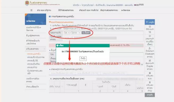This screenshot has height=102, width=174.
Task: Open the e-Service top menu item
Action: [x=125, y=10]
